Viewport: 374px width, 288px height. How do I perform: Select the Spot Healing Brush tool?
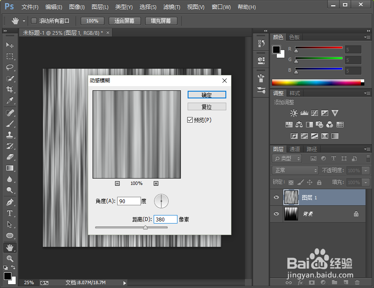pos(10,112)
